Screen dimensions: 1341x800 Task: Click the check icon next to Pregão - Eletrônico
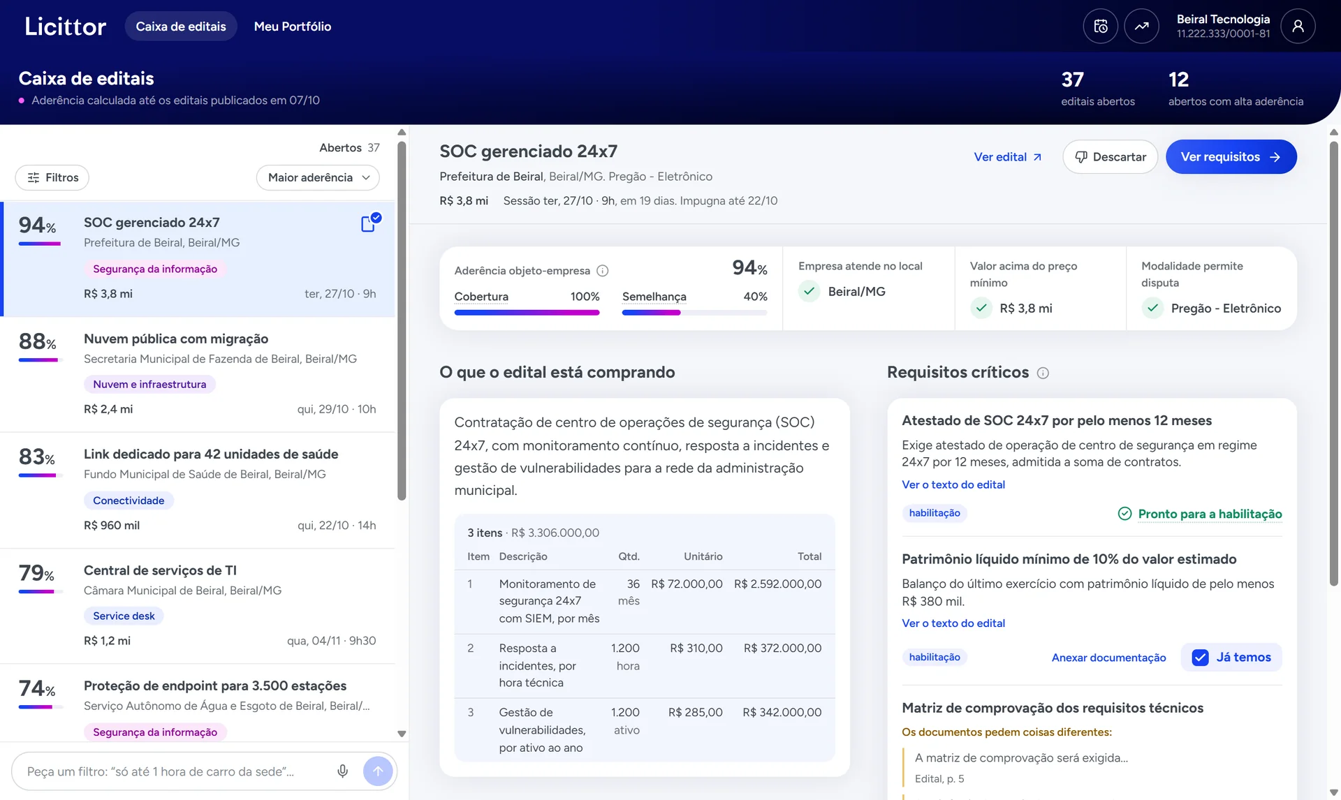click(1152, 308)
